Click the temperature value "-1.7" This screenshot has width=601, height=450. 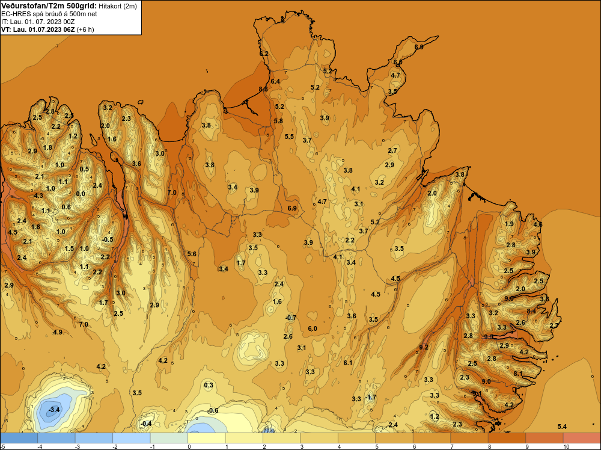click(x=370, y=398)
